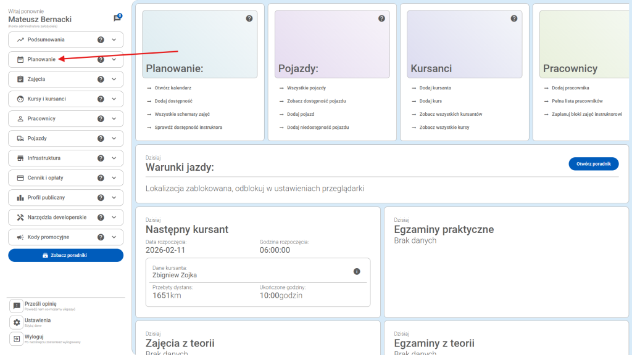632x355 pixels.
Task: Click the help icon on the Kursanci card
Action: point(513,18)
